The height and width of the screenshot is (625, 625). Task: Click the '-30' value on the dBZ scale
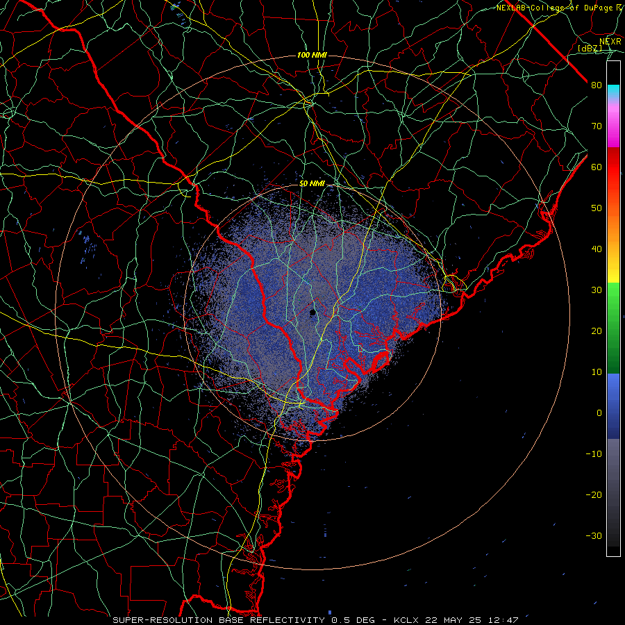coord(594,535)
